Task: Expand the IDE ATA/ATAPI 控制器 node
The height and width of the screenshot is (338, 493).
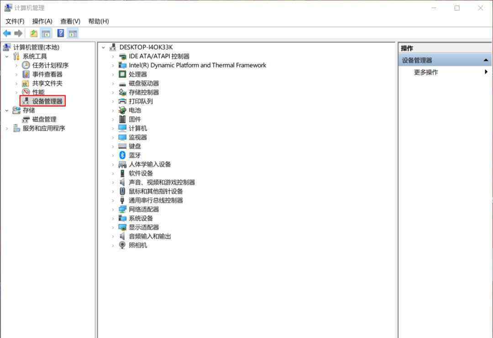Action: point(113,57)
